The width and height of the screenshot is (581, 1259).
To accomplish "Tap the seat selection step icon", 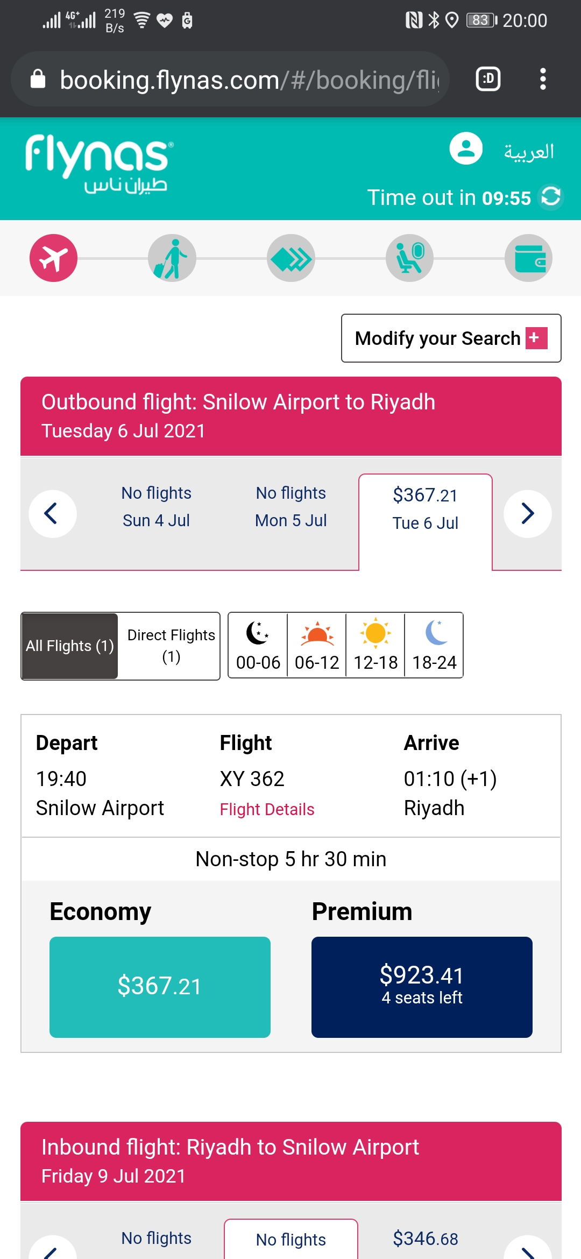I will (410, 258).
